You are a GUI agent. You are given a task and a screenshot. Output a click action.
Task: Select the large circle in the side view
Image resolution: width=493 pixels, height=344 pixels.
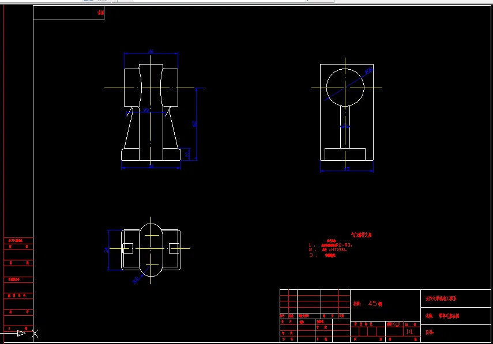(345, 88)
